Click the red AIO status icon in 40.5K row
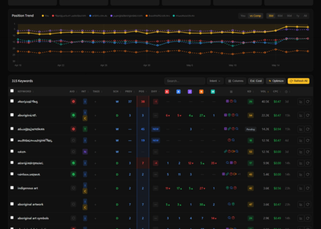The image size is (321, 229). pos(73,102)
